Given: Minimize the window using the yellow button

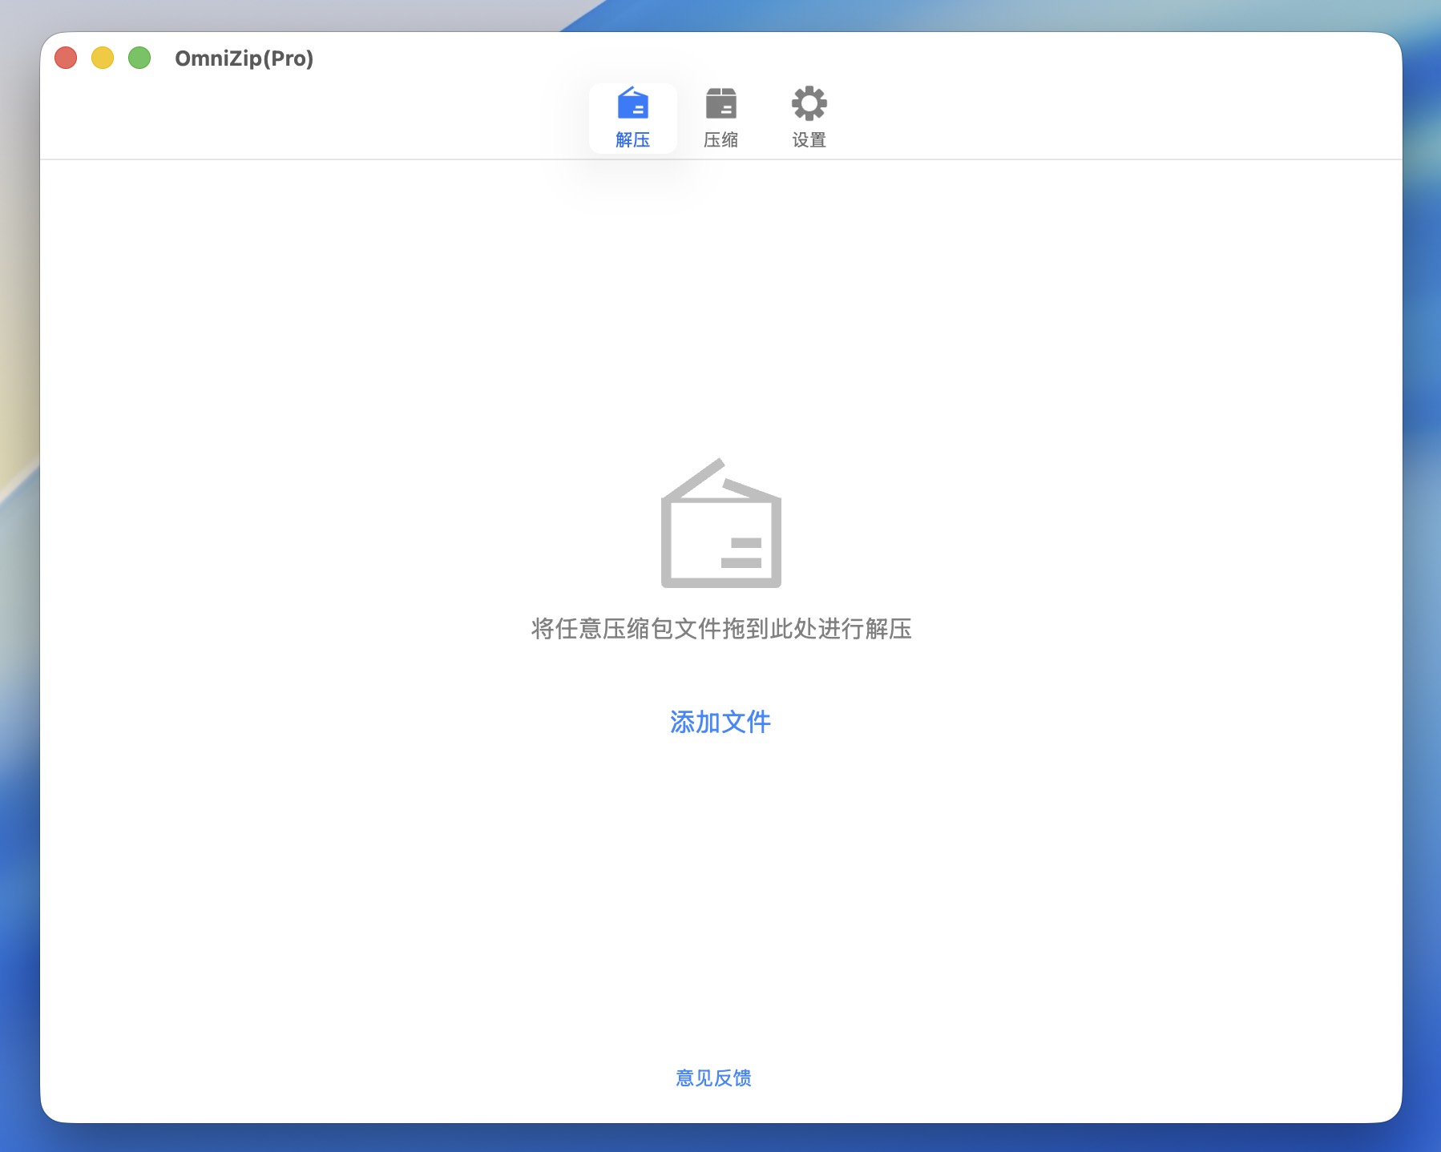Looking at the screenshot, I should coord(103,58).
